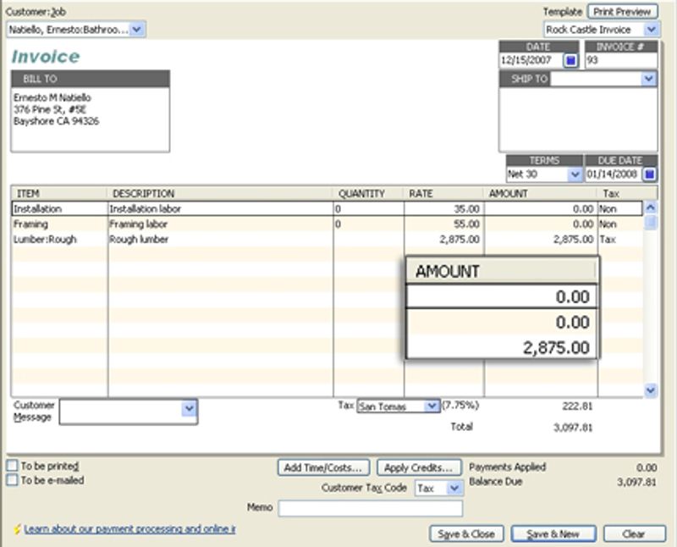The width and height of the screenshot is (677, 547).
Task: Click the Print Preview button
Action: click(622, 12)
